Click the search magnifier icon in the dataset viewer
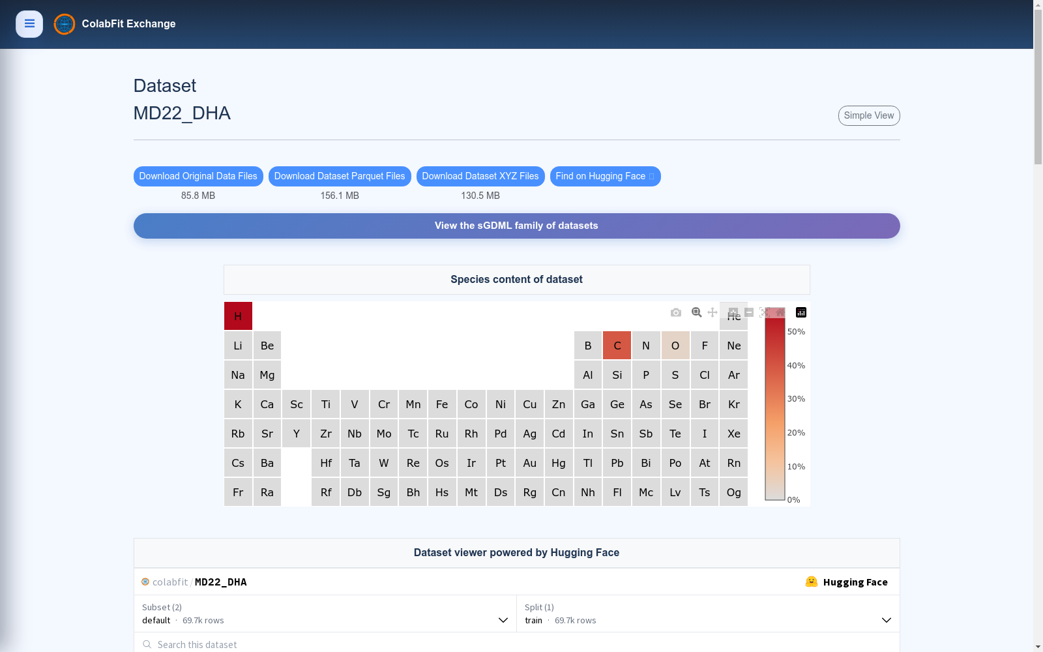The height and width of the screenshot is (652, 1043). coord(147,644)
